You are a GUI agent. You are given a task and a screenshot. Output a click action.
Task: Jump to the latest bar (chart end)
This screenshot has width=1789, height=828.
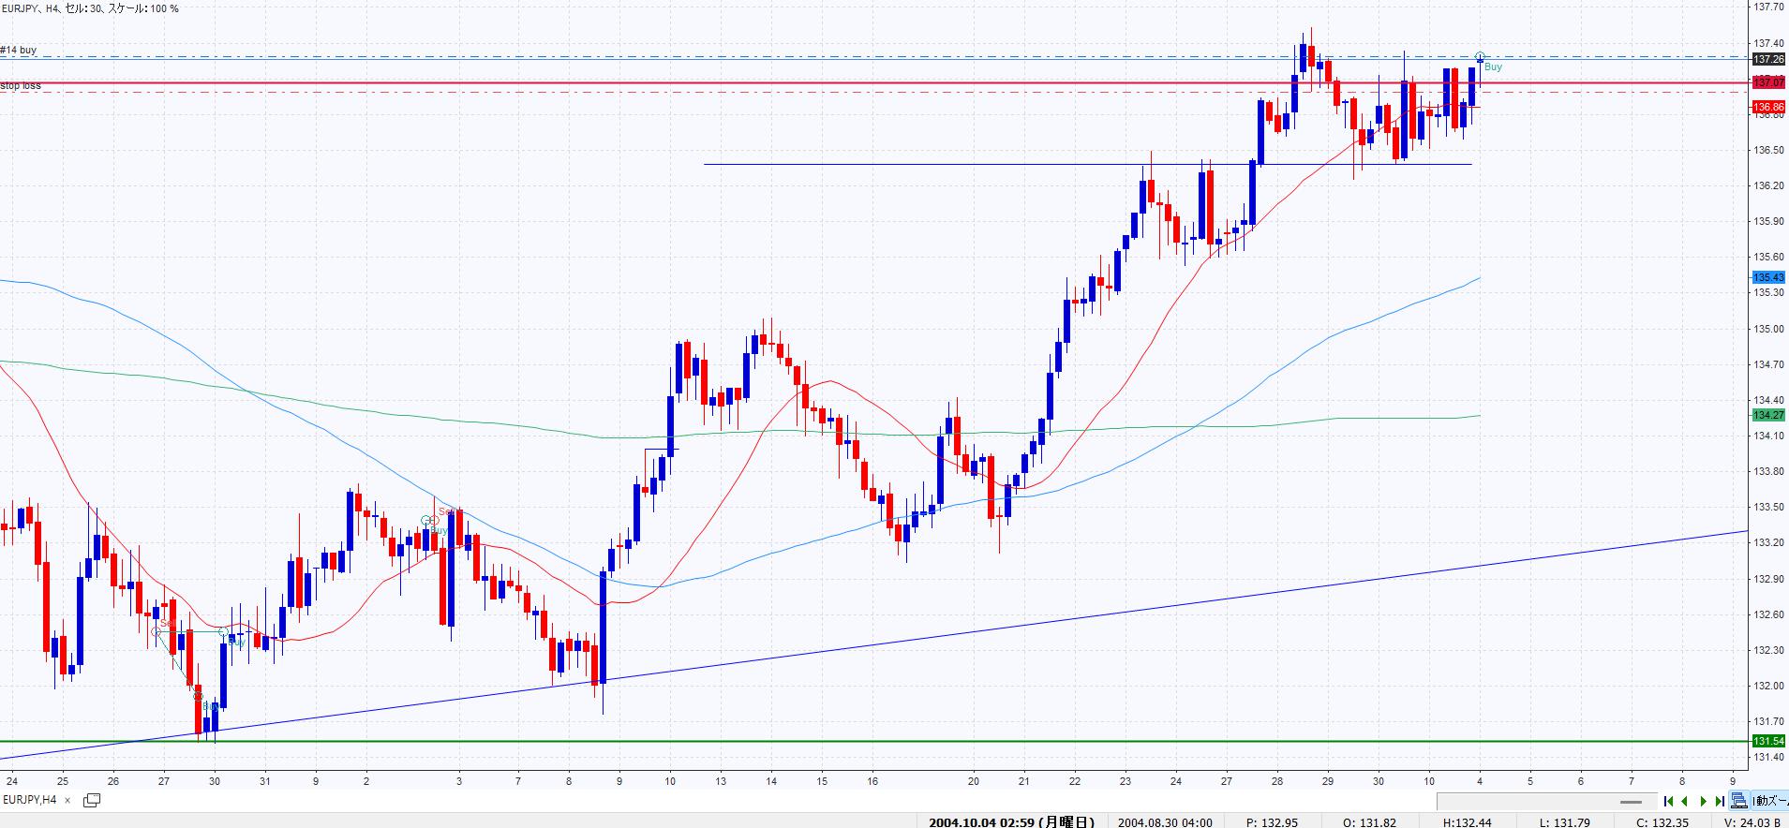point(1720,801)
